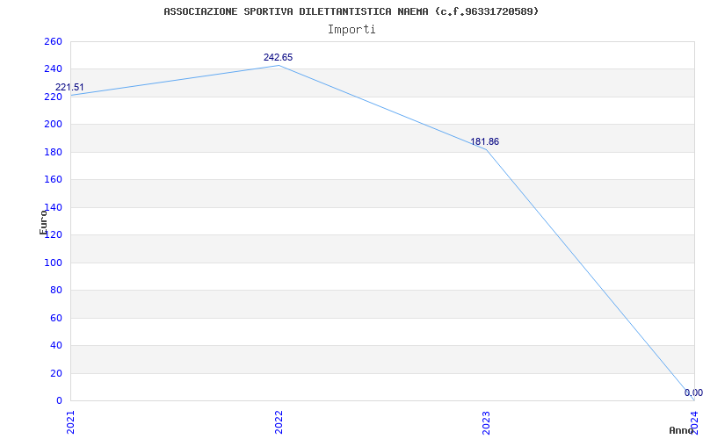Click the 242.65 data label
The height and width of the screenshot is (439, 703).
click(x=278, y=57)
